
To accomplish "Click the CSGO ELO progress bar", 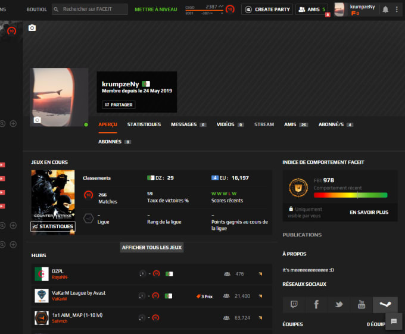I will pyautogui.click(x=204, y=10).
